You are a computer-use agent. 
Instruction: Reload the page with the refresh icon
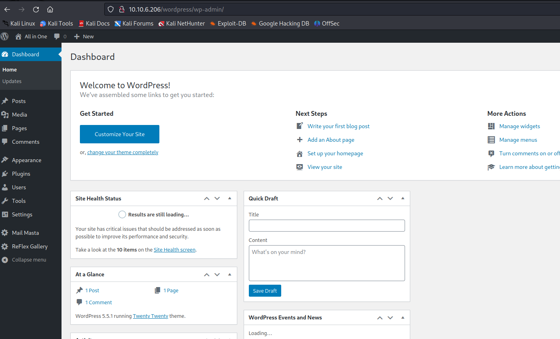click(36, 9)
